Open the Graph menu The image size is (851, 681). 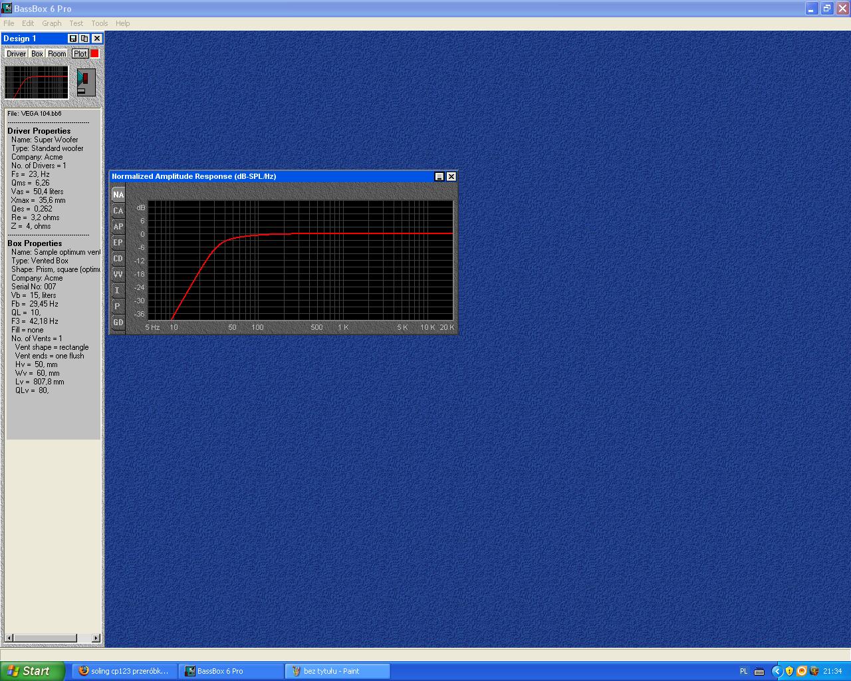tap(51, 23)
